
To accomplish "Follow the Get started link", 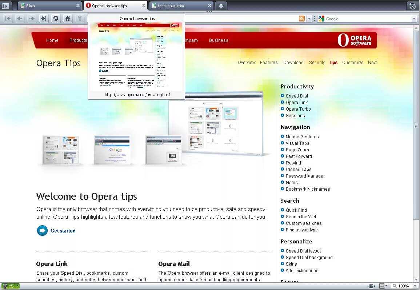I will tap(63, 231).
